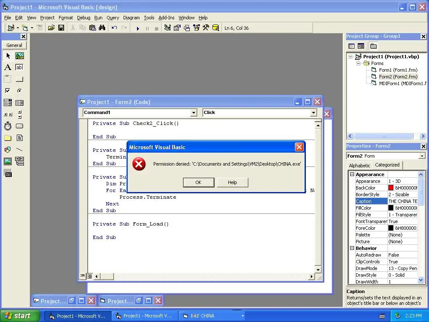The image size is (429, 322).
Task: Select the Label control (letter A)
Action: pos(8,68)
